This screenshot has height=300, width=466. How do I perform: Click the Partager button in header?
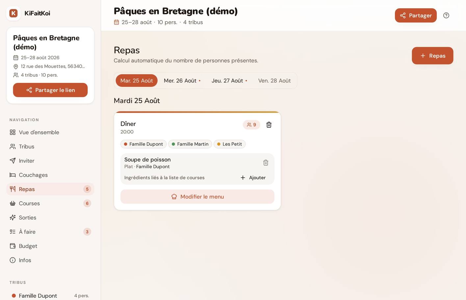click(x=416, y=15)
